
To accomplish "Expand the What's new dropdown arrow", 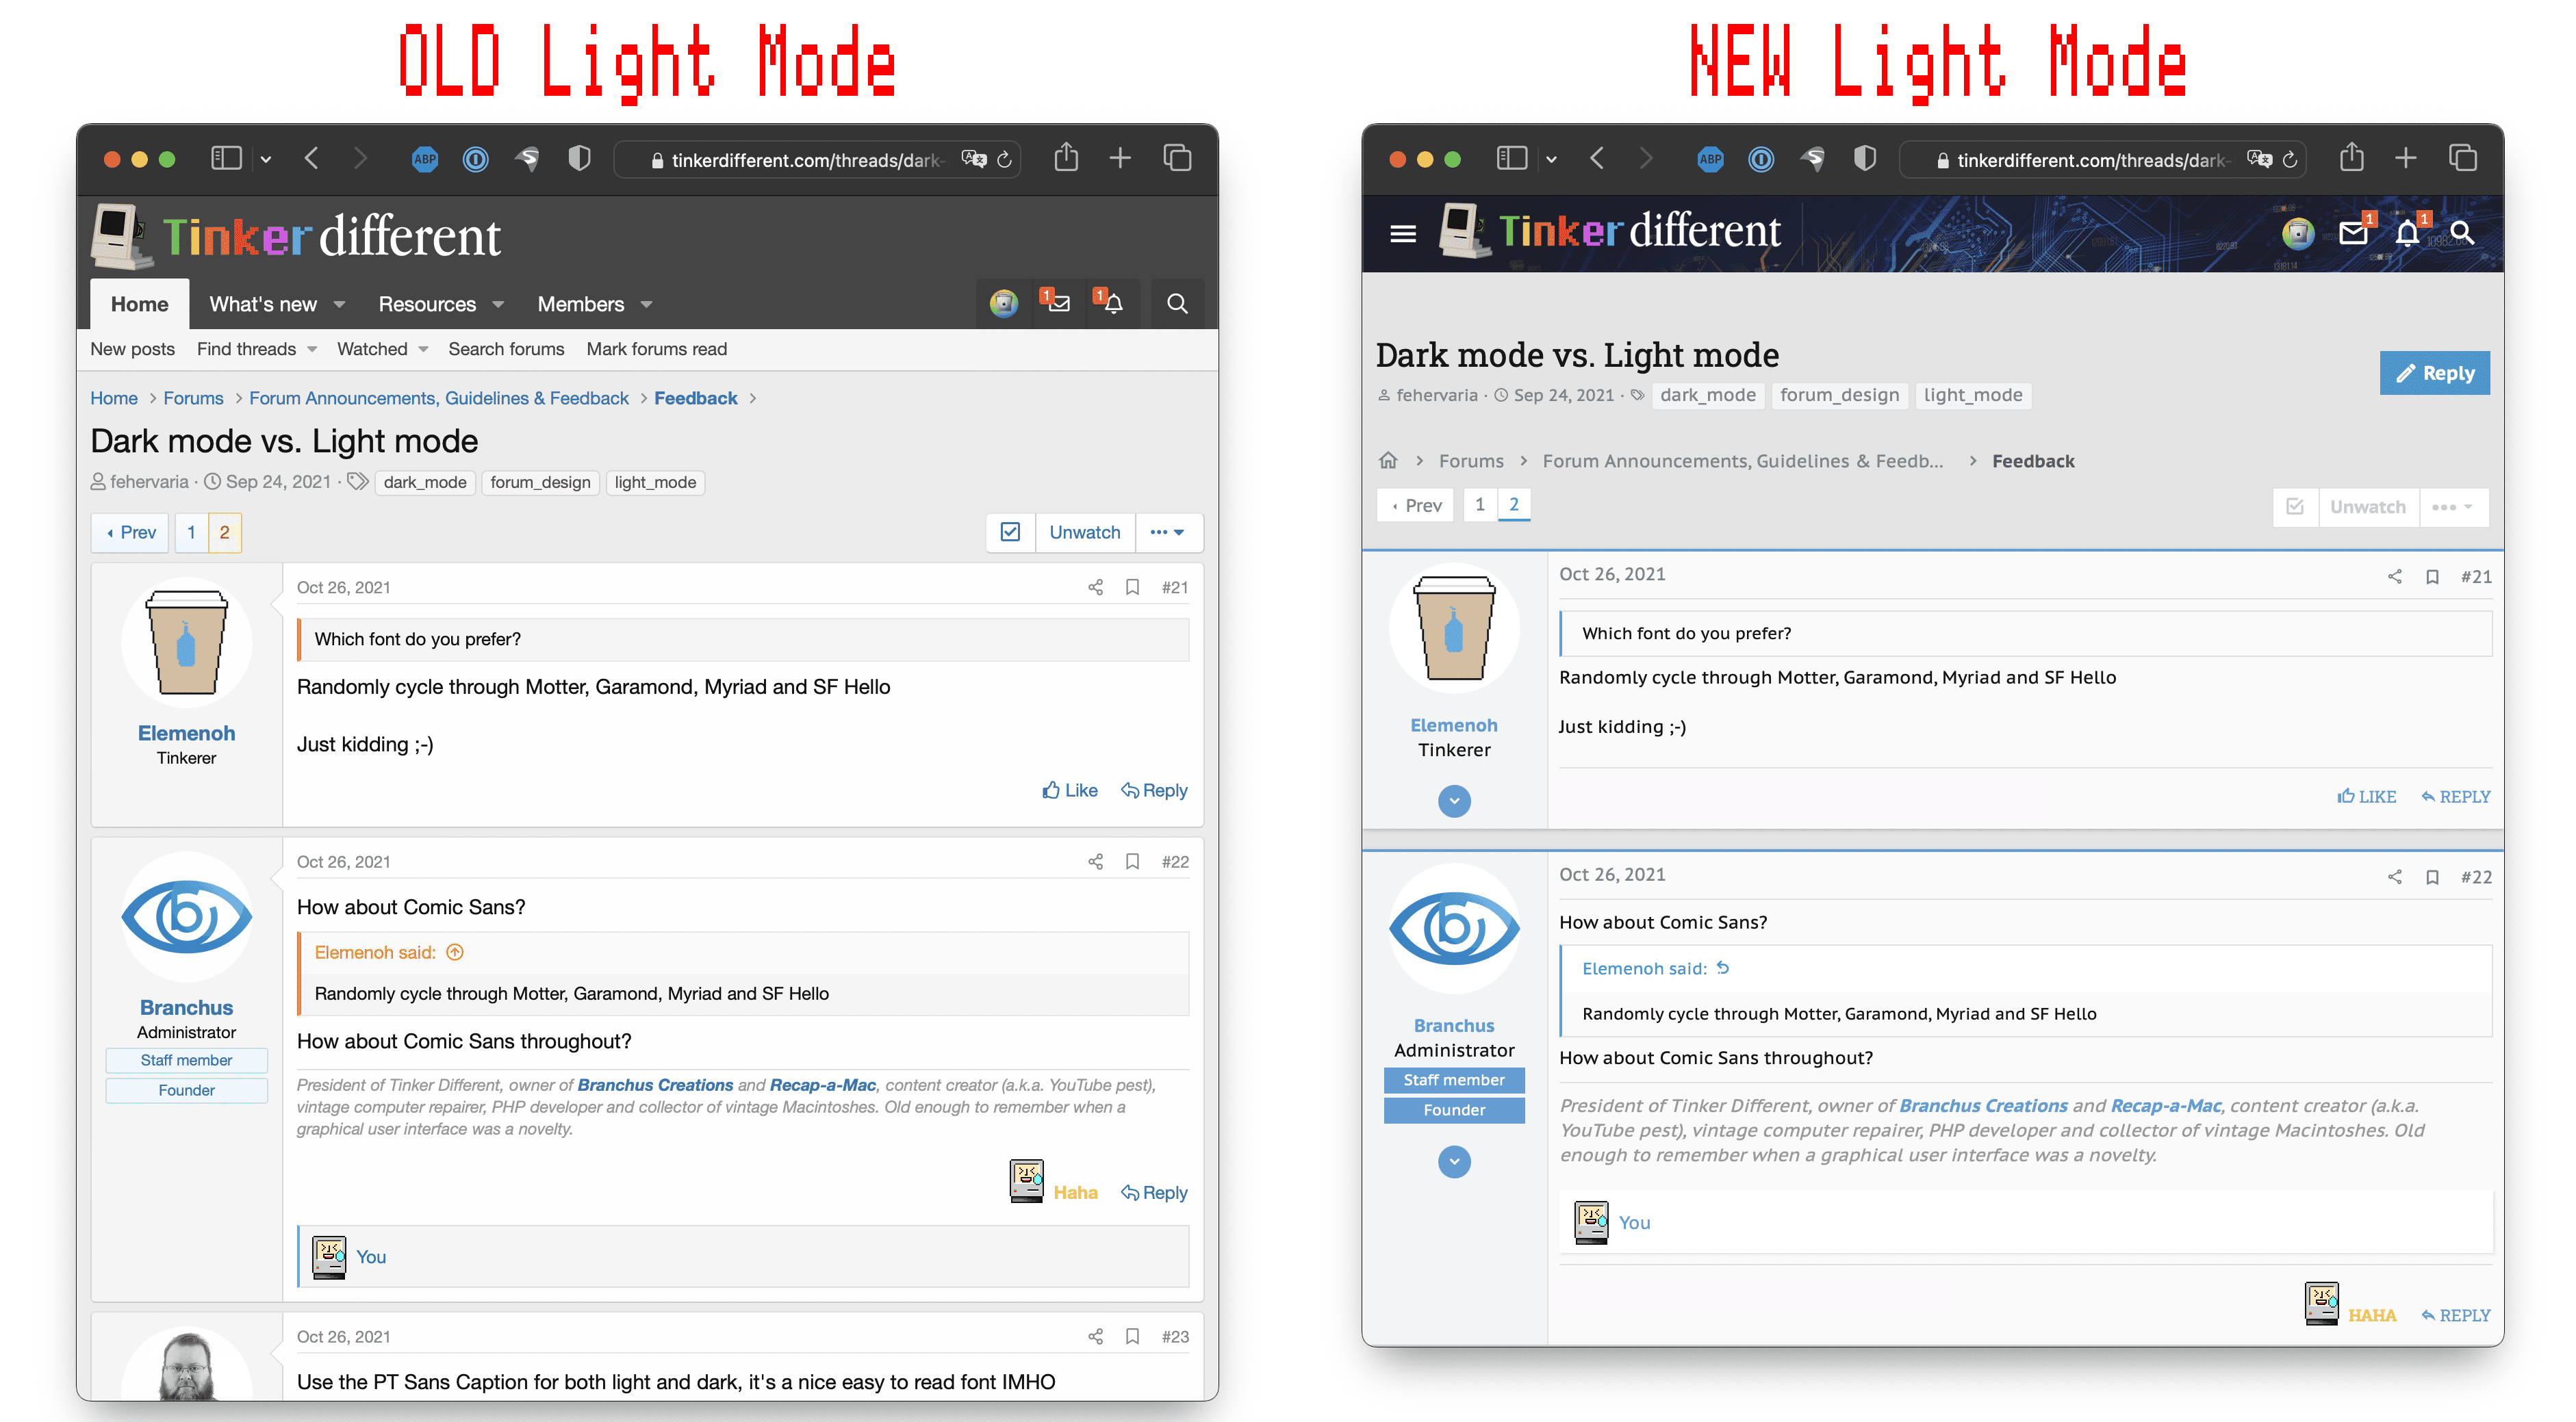I will (x=339, y=305).
